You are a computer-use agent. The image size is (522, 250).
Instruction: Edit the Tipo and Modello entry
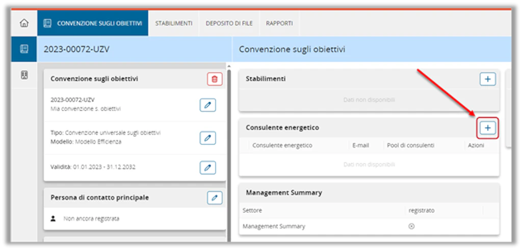pos(208,138)
